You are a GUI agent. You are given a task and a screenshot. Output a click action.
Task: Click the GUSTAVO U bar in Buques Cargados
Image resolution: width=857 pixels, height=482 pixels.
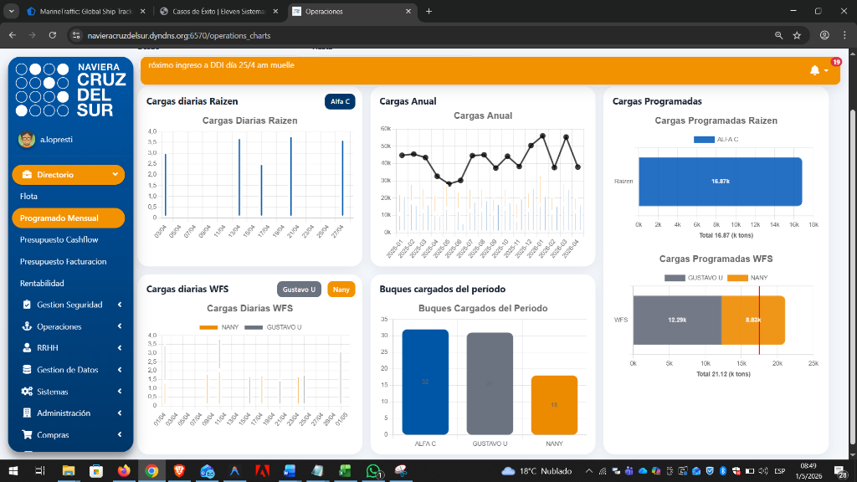click(x=490, y=383)
